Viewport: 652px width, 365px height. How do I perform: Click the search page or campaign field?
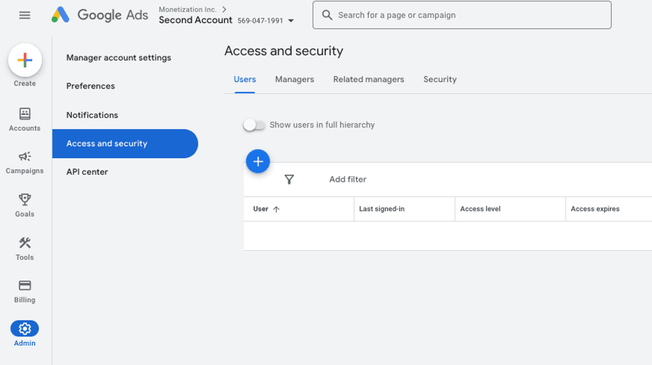462,15
